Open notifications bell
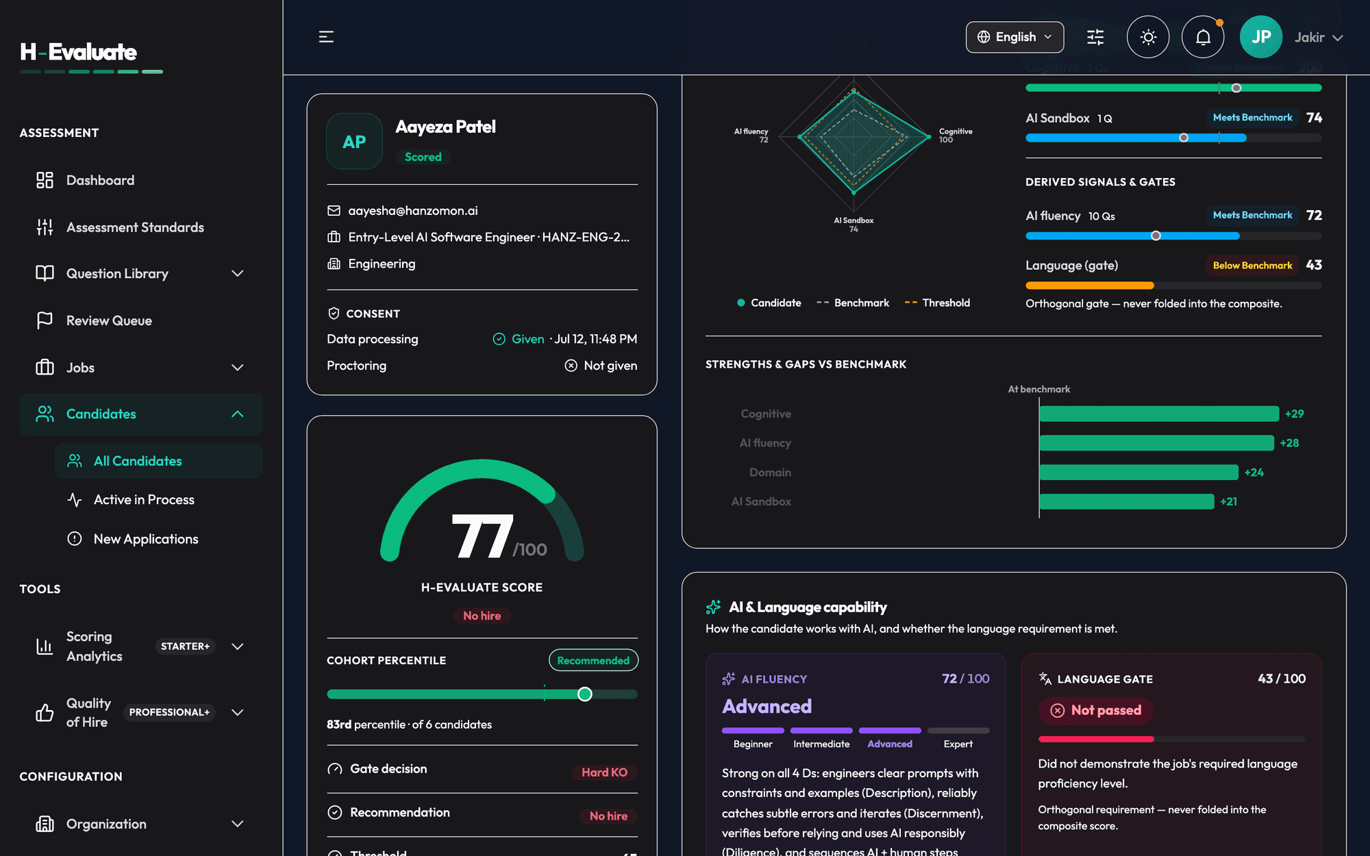1370x856 pixels. click(1203, 37)
